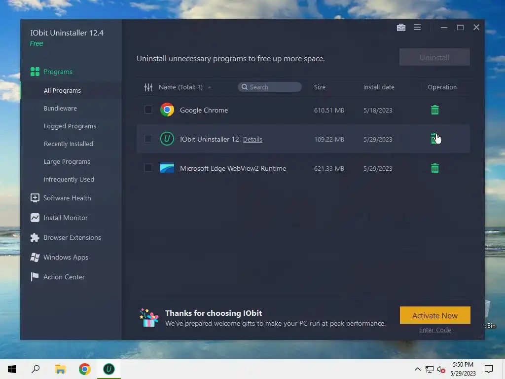The height and width of the screenshot is (379, 505).
Task: Click IObit Uninstaller taskbar icon
Action: 109,369
